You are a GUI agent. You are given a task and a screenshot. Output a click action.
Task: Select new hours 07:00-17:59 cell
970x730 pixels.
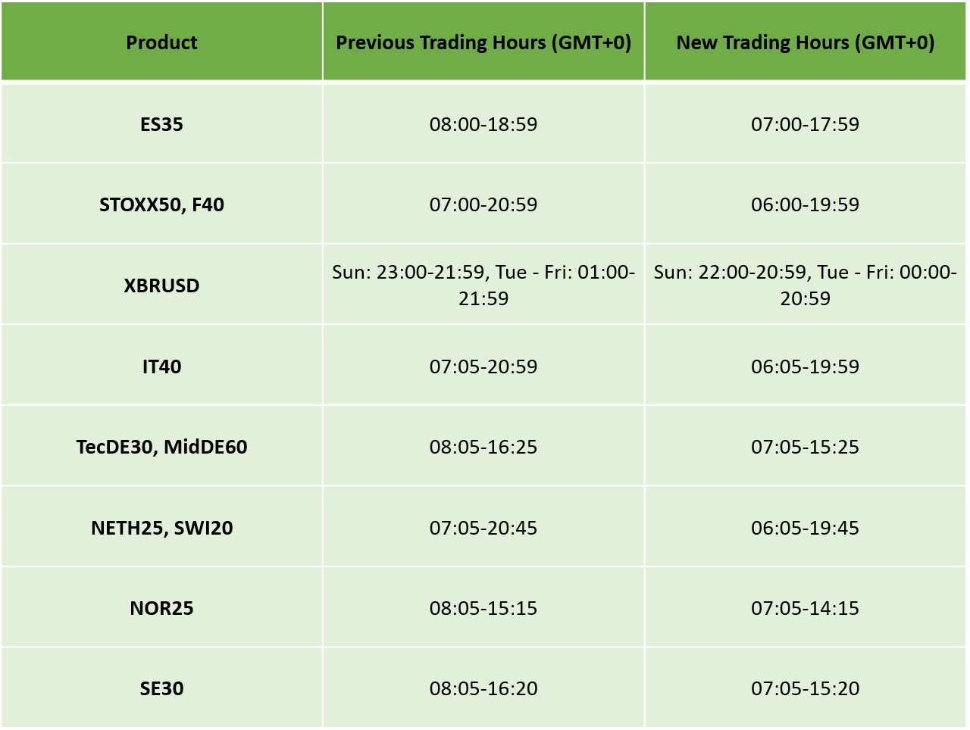point(806,123)
